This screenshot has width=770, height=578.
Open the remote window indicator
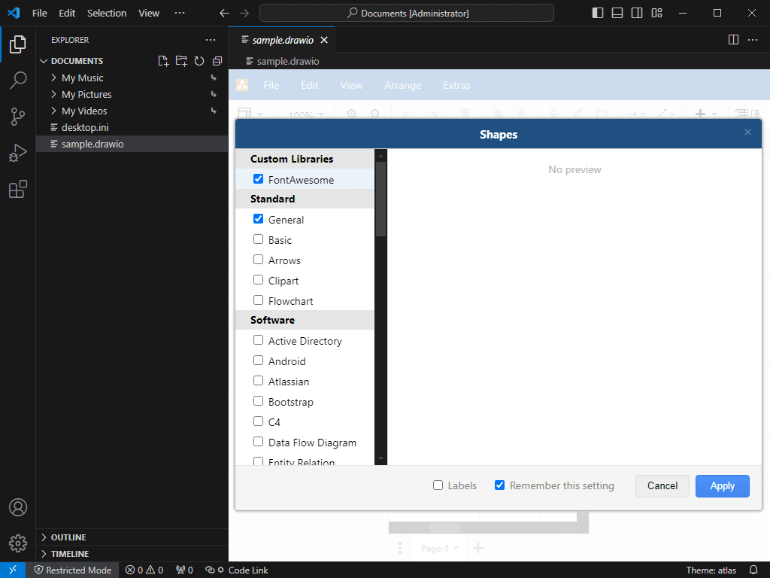(x=13, y=570)
